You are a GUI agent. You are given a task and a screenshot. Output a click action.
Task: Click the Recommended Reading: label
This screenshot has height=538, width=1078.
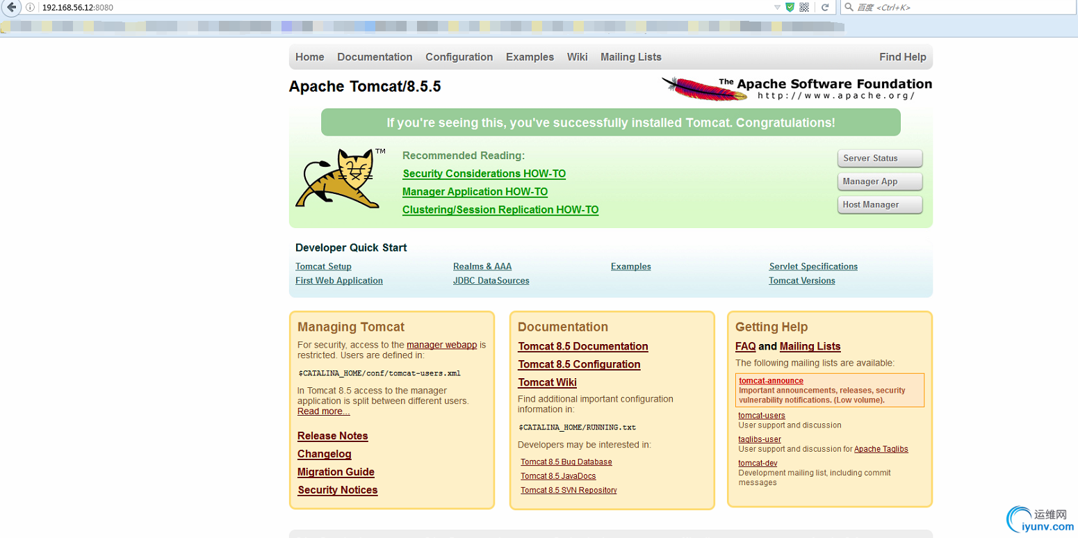(x=464, y=156)
